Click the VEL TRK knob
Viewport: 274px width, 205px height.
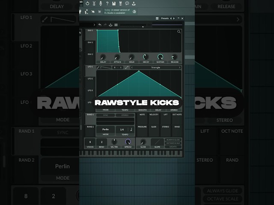pos(114,141)
